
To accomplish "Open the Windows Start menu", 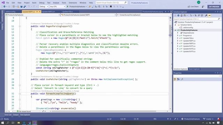I will (x=2, y=123).
